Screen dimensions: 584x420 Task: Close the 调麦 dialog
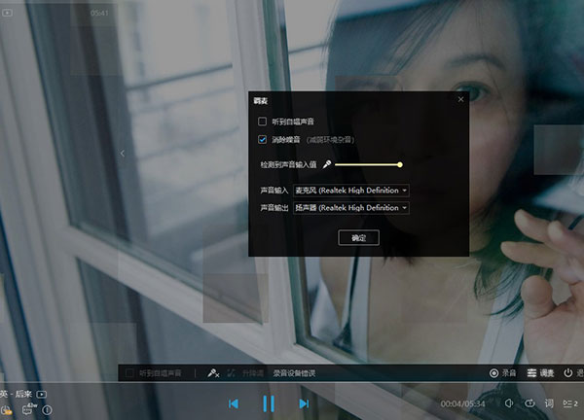pos(460,99)
